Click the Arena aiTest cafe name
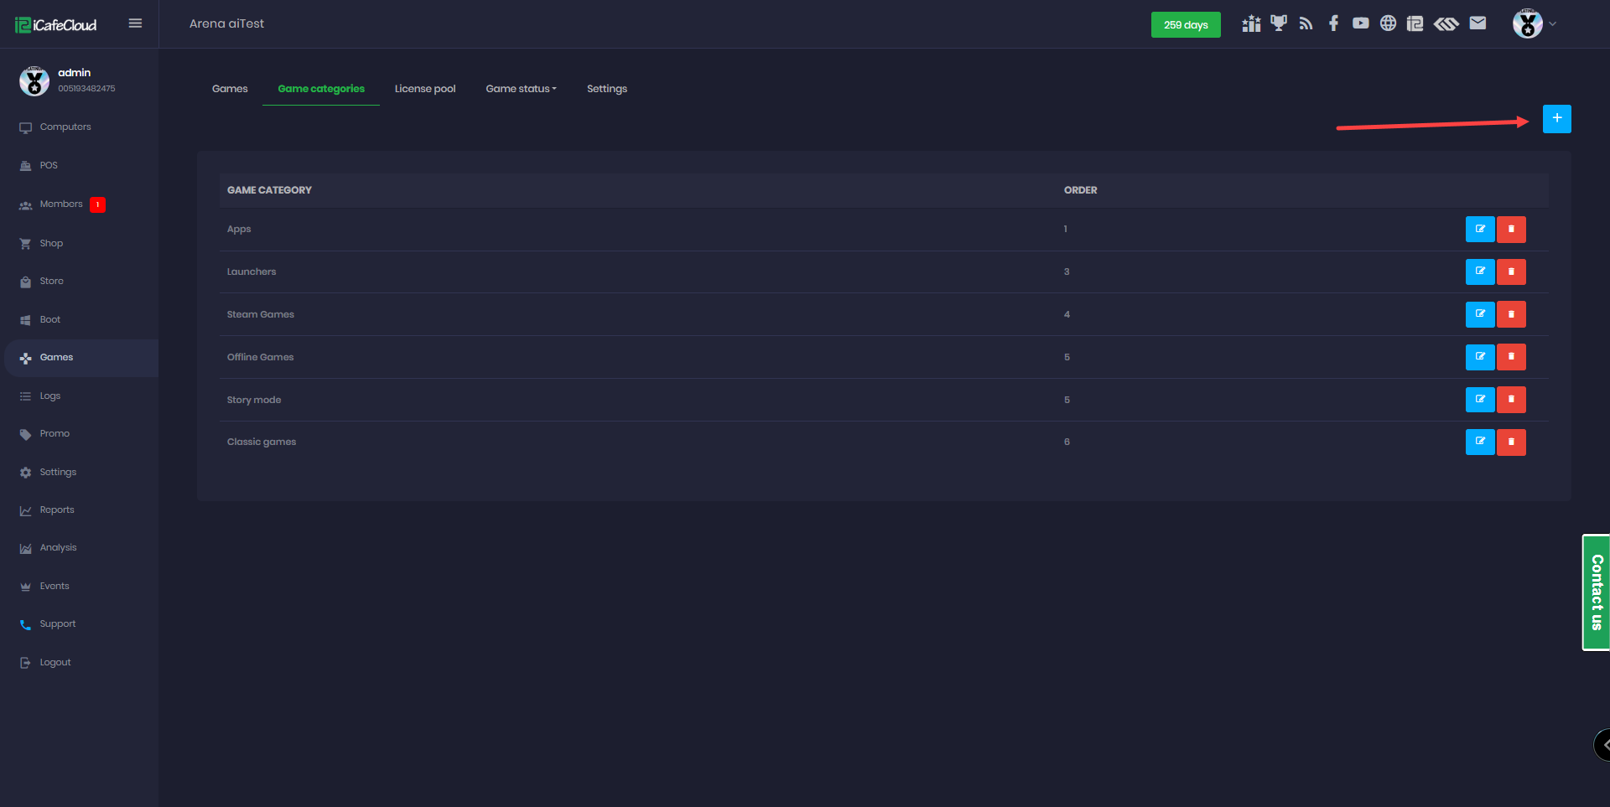Viewport: 1610px width, 807px height. pos(226,23)
